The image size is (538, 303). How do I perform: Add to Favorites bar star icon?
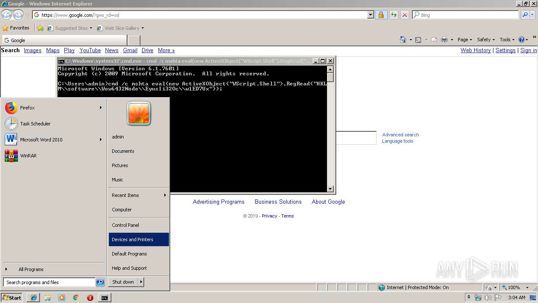[x=40, y=28]
